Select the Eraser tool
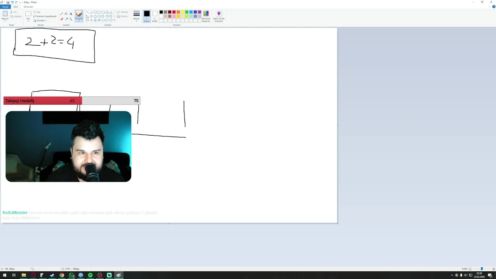The image size is (496, 279). (62, 19)
